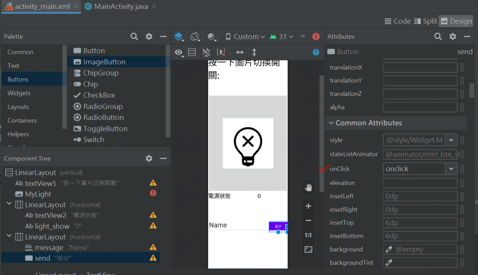Viewport: 478px width, 275px height.
Task: Change the preview orientation
Action: (x=195, y=36)
